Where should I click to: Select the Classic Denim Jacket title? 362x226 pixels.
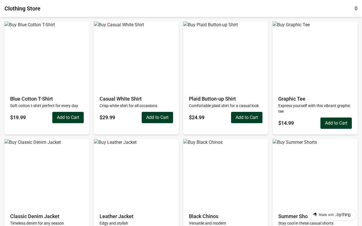35,216
